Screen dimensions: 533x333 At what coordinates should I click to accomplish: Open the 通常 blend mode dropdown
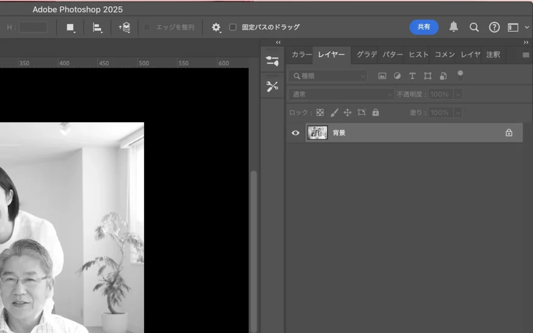(x=341, y=94)
